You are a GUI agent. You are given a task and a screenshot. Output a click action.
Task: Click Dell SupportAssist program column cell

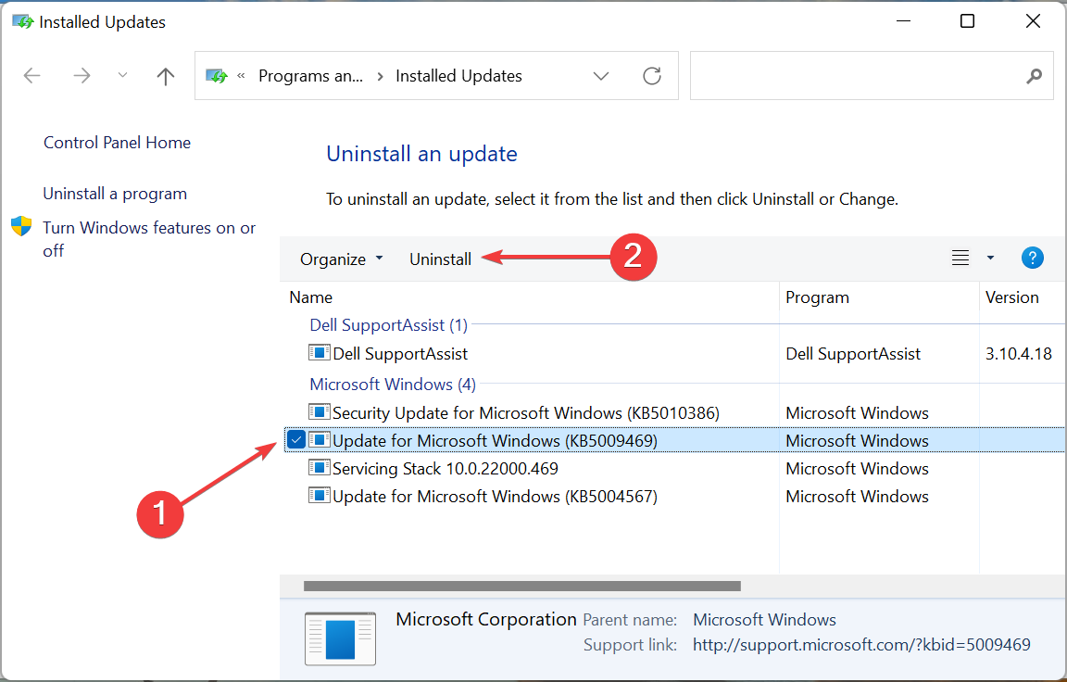point(853,354)
